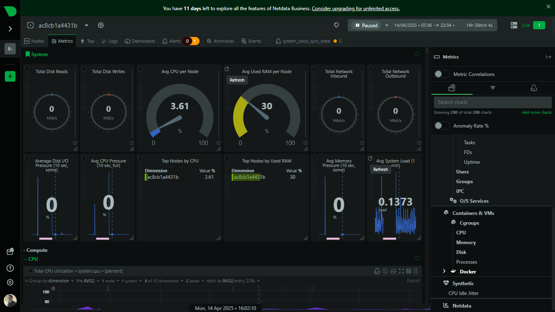
Task: Expand the Docker tree item
Action: click(444, 271)
